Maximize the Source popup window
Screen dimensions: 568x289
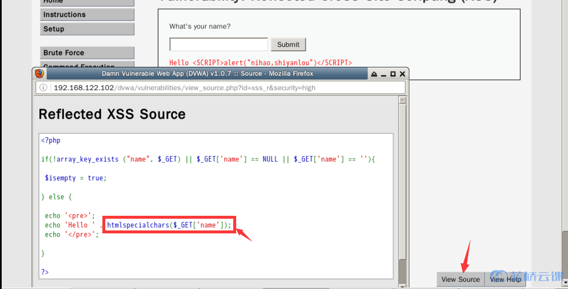coord(393,74)
